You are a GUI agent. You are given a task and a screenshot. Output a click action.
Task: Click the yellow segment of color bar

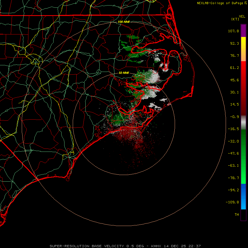click(x=243, y=49)
